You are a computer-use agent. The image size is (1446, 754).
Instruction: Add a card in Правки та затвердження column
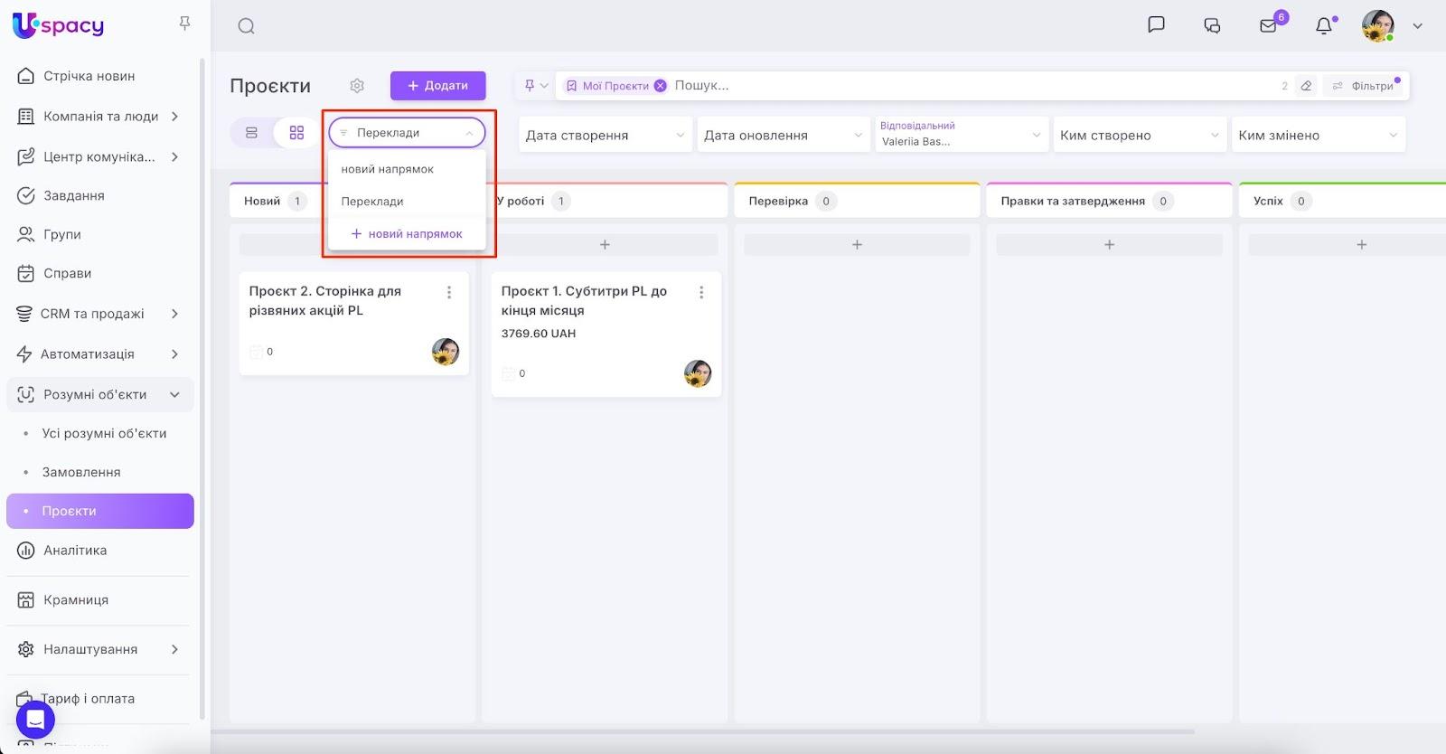coord(1109,245)
